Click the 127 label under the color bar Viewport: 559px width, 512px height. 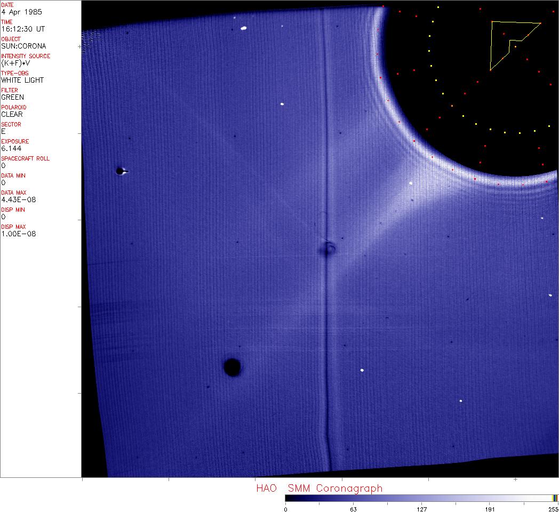421,509
